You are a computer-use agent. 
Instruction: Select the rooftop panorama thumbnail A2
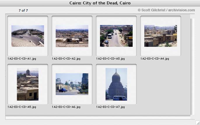point(72,36)
